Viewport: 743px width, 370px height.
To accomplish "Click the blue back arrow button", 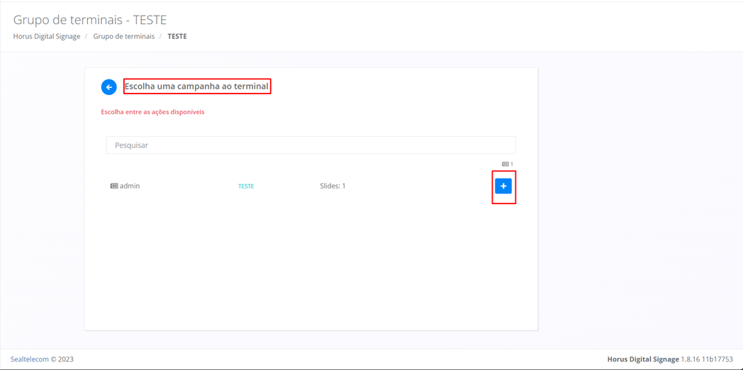I will 108,87.
